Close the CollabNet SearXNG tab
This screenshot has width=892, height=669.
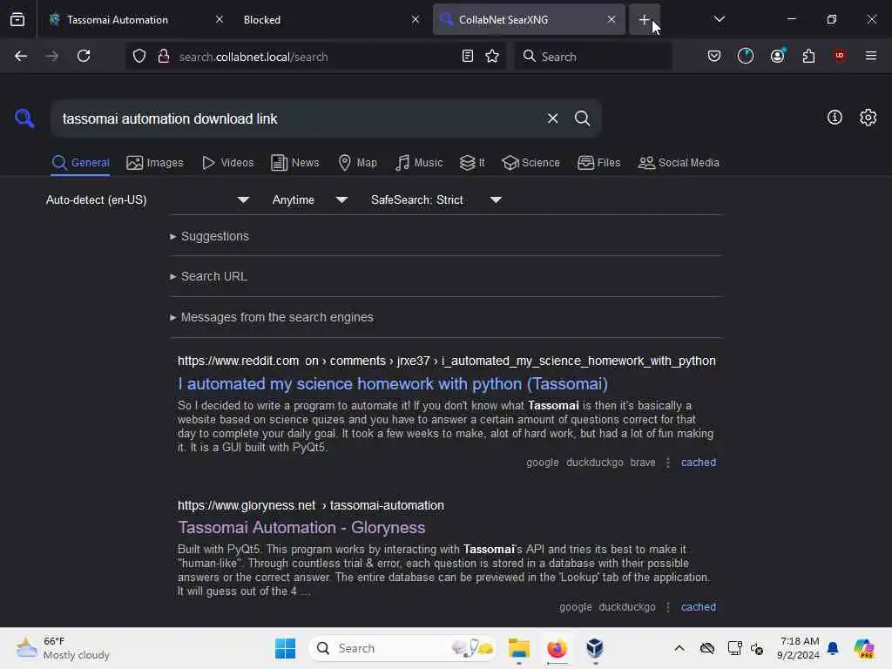pos(611,19)
